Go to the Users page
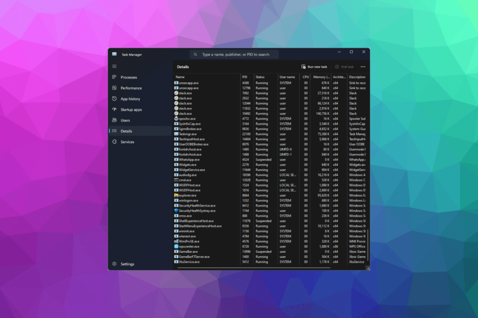Image resolution: width=478 pixels, height=318 pixels. [x=141, y=120]
